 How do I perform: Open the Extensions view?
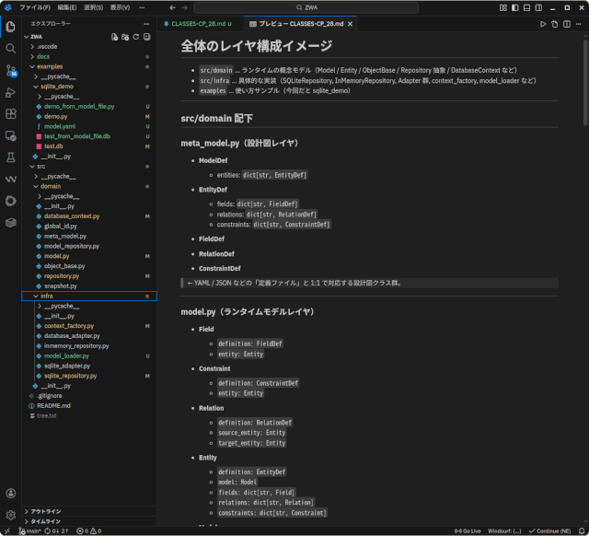[x=10, y=114]
